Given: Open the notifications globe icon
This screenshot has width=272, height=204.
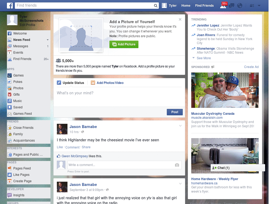Looking at the screenshot, I should click(x=240, y=6).
